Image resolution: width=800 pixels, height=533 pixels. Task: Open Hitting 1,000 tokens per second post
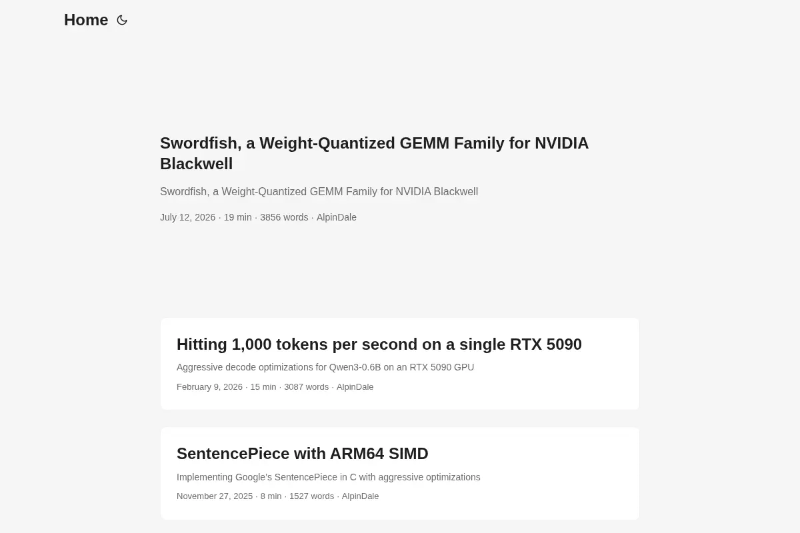[379, 344]
